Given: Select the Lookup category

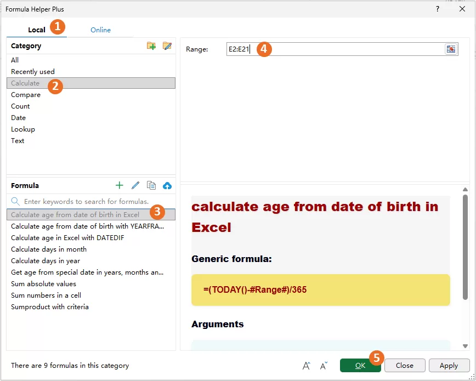Looking at the screenshot, I should tap(91, 129).
